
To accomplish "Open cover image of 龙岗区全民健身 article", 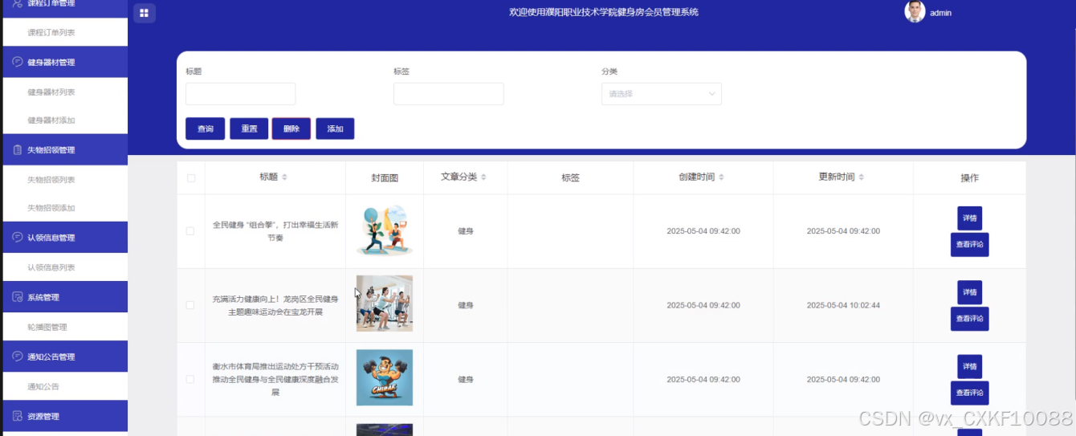I will click(385, 304).
